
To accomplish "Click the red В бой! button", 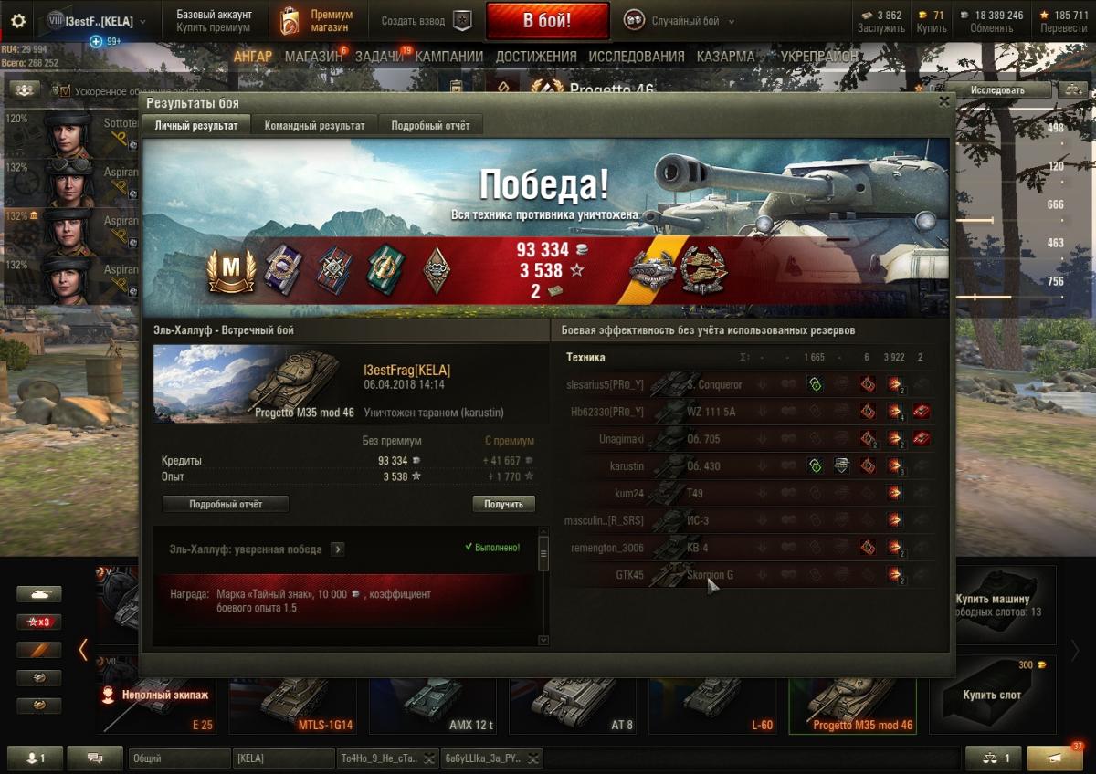I will pyautogui.click(x=547, y=21).
